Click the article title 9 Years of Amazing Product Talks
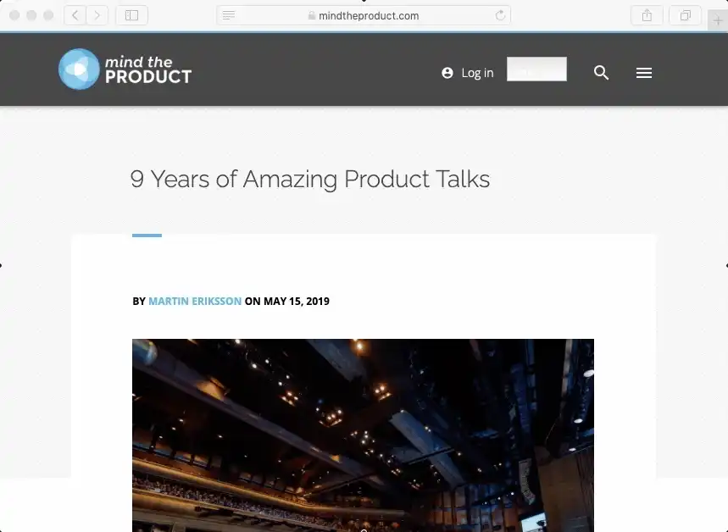Screen dimensions: 728x532 pos(310,180)
